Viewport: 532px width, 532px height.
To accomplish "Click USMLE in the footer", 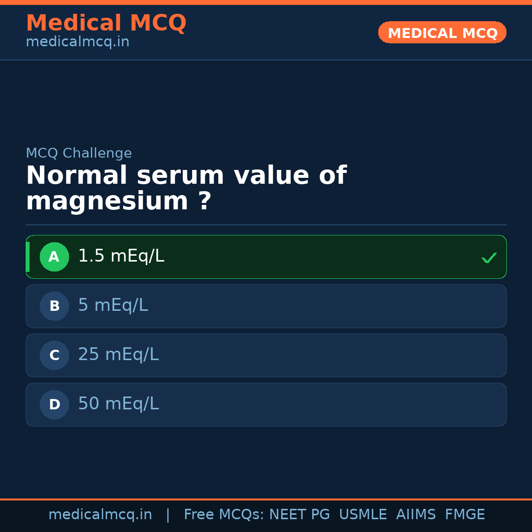I will tap(363, 515).
